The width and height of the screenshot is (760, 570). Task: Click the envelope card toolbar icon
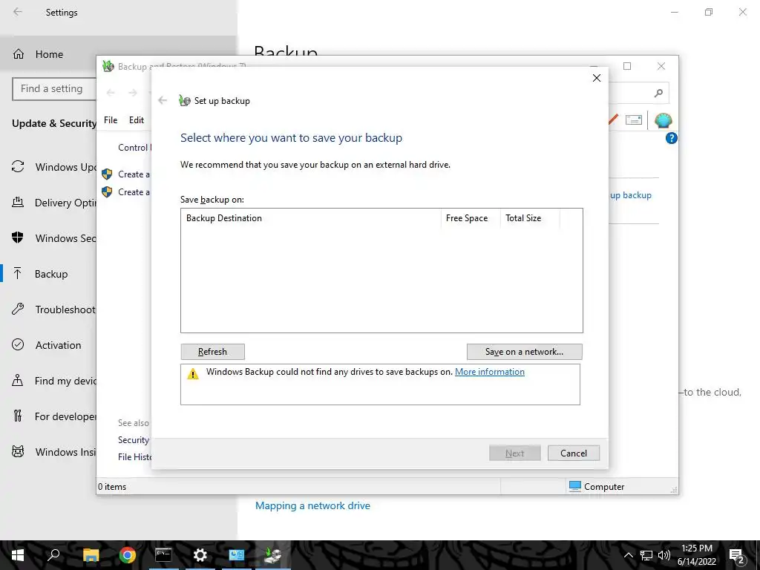coord(634,119)
